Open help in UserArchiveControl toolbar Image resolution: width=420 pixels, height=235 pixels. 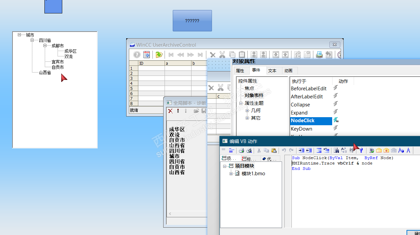click(x=137, y=55)
